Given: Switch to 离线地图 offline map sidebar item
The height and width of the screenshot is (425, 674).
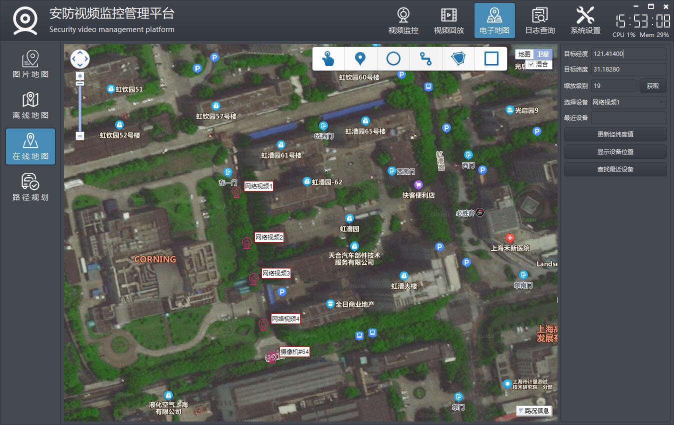Looking at the screenshot, I should [30, 105].
